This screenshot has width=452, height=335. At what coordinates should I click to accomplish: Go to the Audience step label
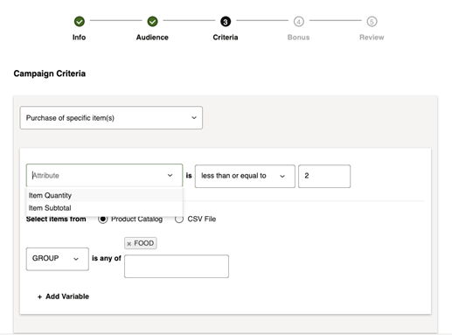pyautogui.click(x=152, y=38)
